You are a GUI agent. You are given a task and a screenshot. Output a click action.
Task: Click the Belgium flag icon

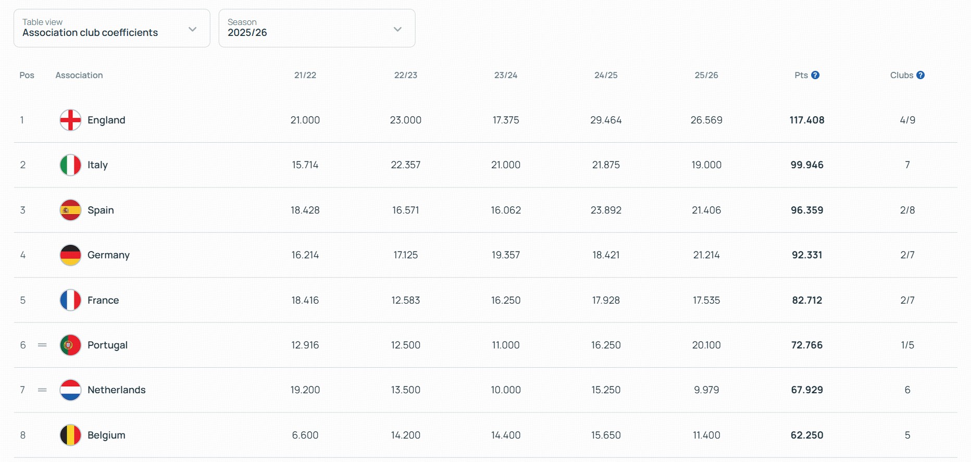point(70,435)
